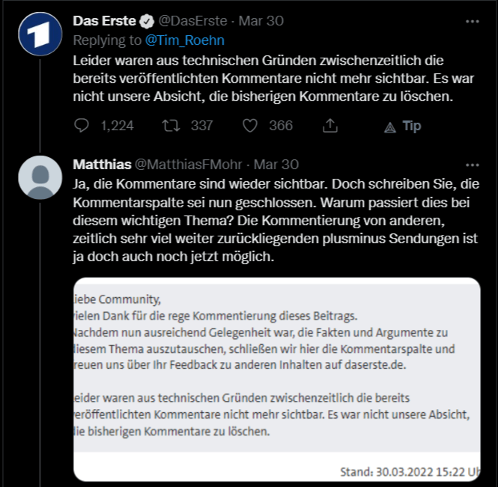
Task: Click the Matthias display name
Action: [103, 165]
